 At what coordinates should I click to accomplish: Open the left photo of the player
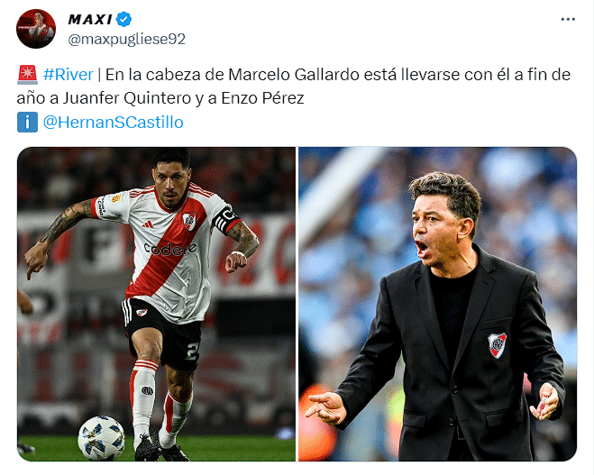tap(156, 304)
